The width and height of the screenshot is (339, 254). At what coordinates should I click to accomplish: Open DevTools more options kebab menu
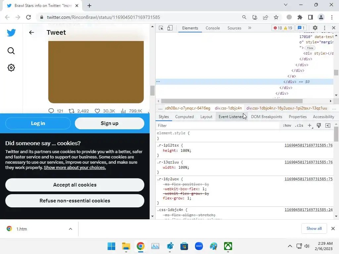(324, 28)
